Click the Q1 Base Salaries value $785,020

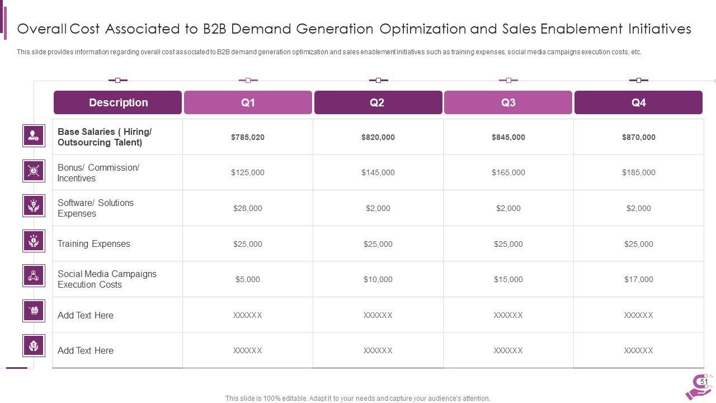point(248,137)
